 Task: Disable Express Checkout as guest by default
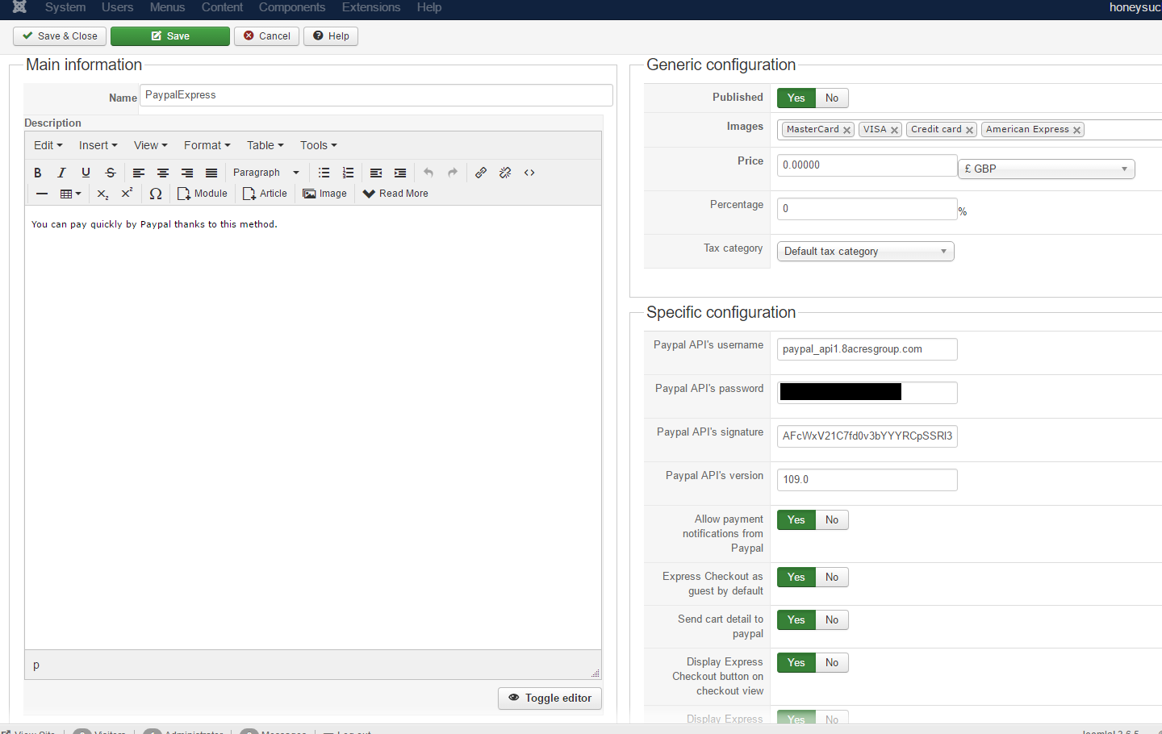pos(832,578)
